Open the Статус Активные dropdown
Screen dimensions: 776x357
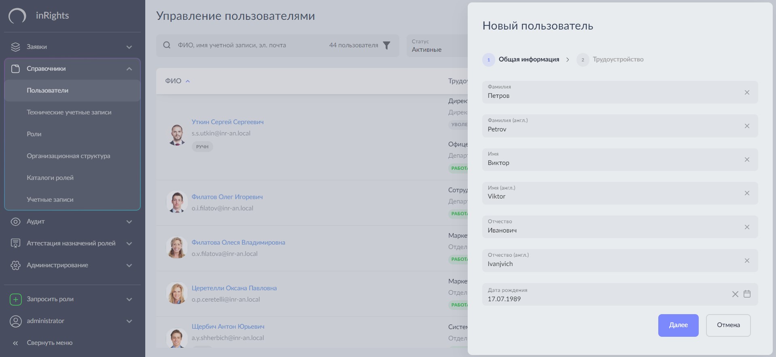(x=437, y=46)
